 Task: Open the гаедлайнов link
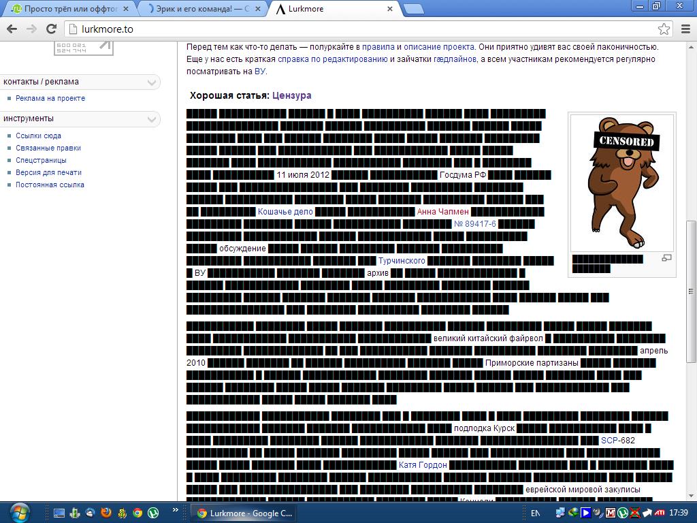click(x=455, y=59)
